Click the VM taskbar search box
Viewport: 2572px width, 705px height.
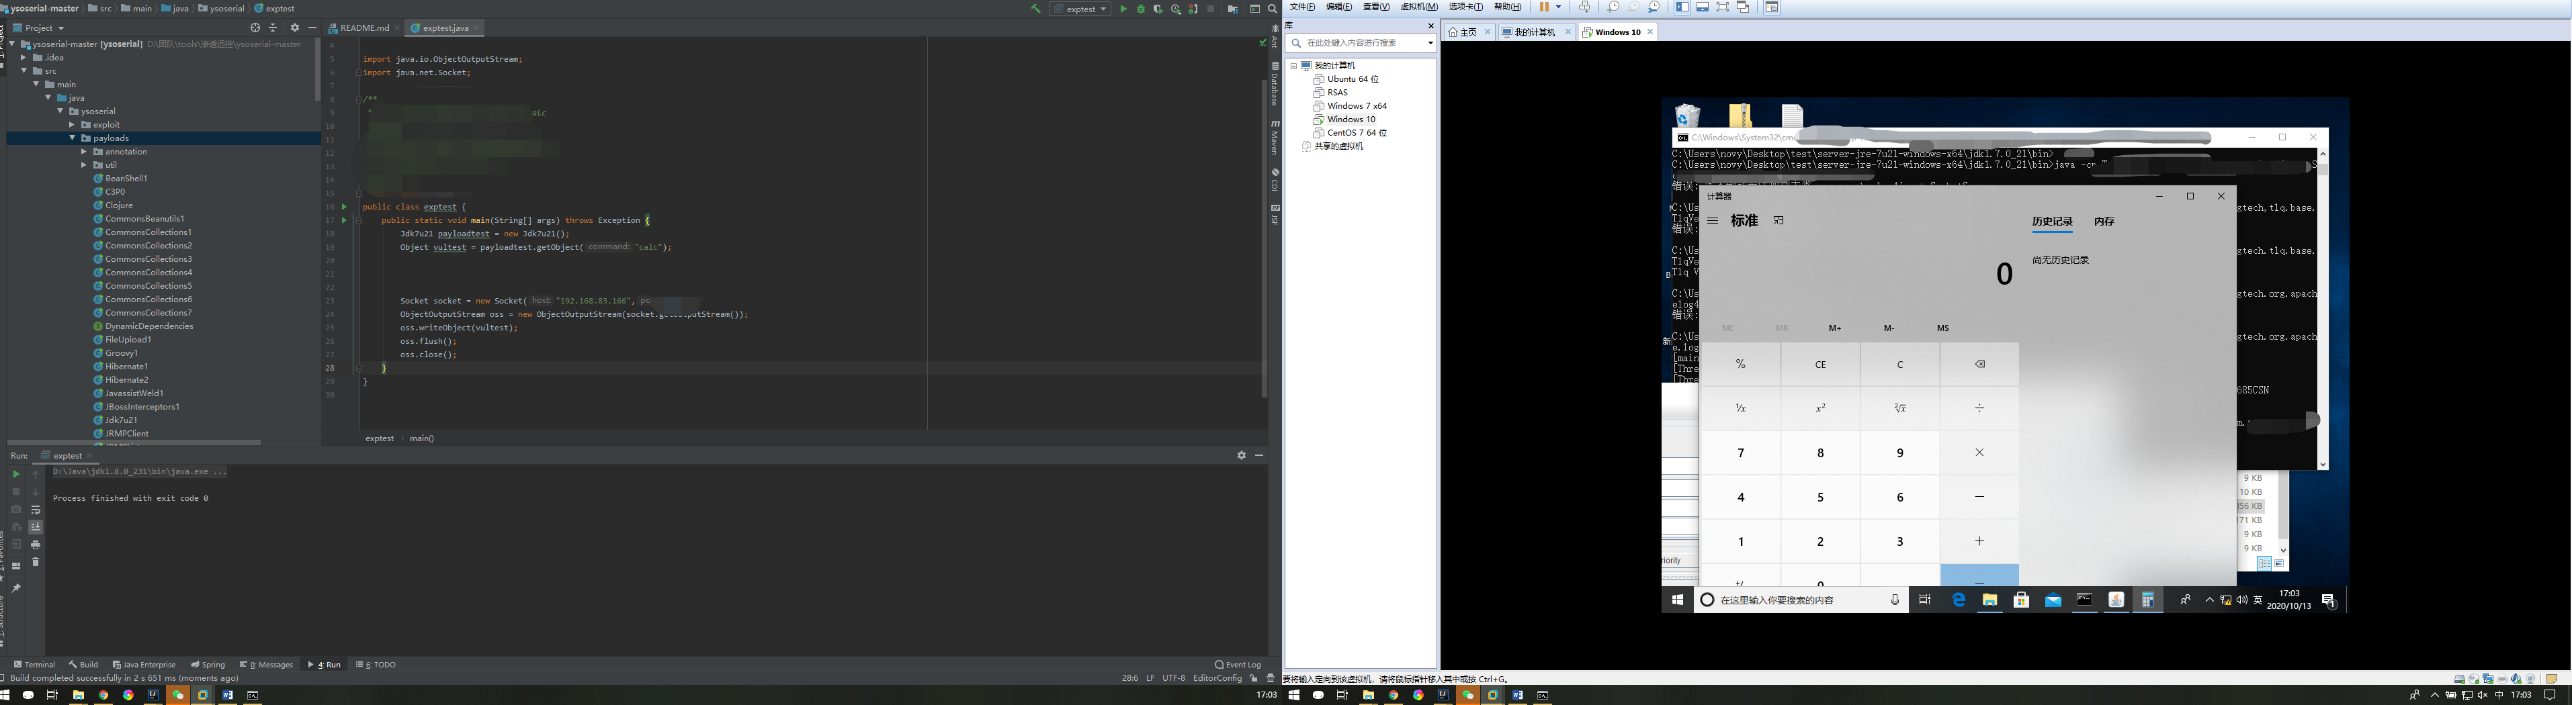coord(1801,600)
